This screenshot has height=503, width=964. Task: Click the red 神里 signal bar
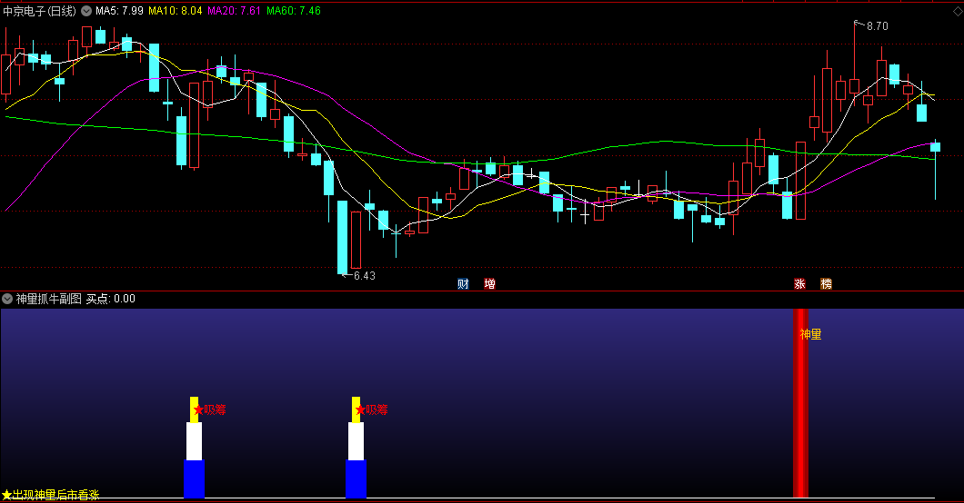pos(800,403)
